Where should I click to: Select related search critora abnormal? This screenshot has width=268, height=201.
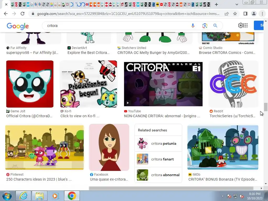click(x=158, y=175)
